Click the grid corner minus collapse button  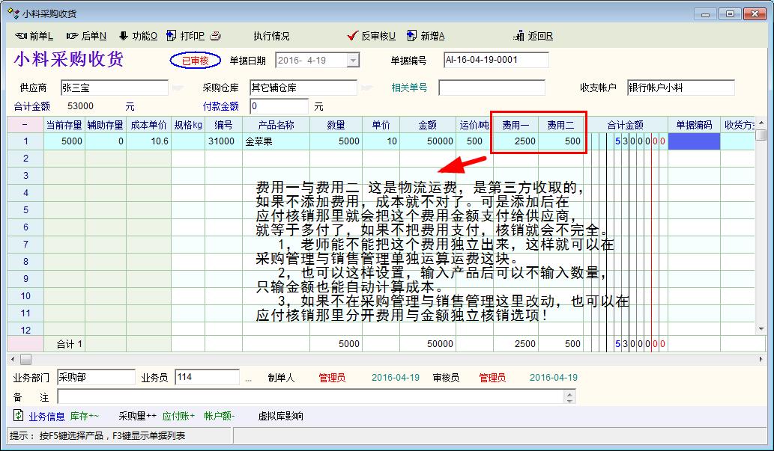25,125
